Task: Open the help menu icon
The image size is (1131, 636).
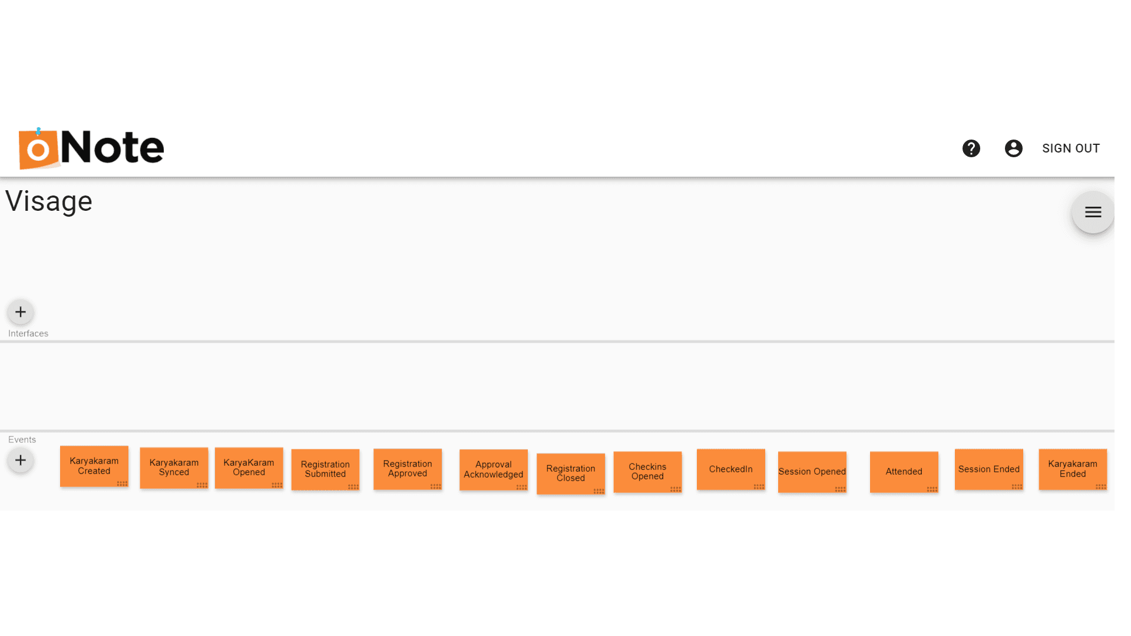Action: [x=972, y=148]
